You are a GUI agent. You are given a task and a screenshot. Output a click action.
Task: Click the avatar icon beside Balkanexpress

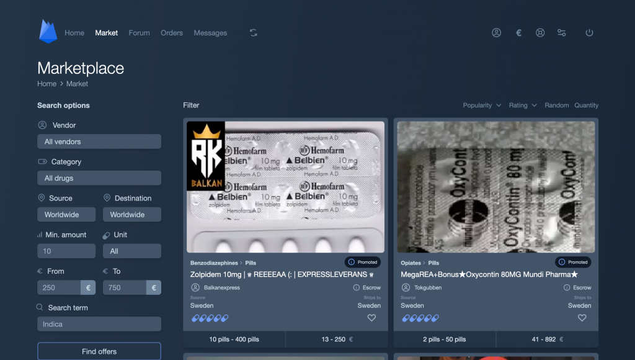point(195,287)
